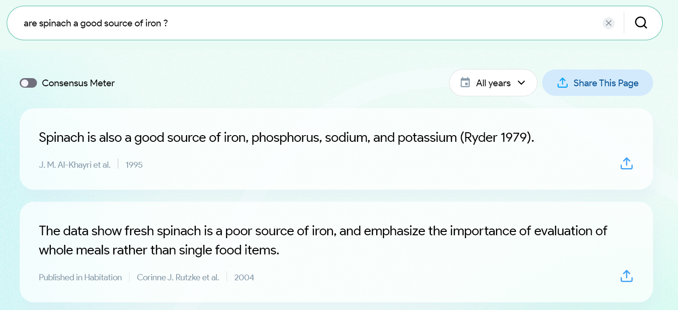Run the search with the magnifier icon

(x=641, y=23)
